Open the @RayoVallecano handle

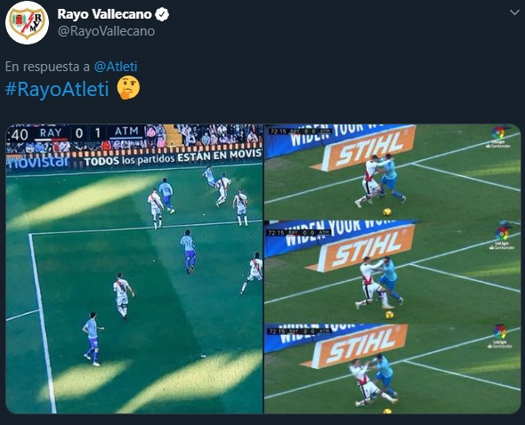(x=106, y=31)
